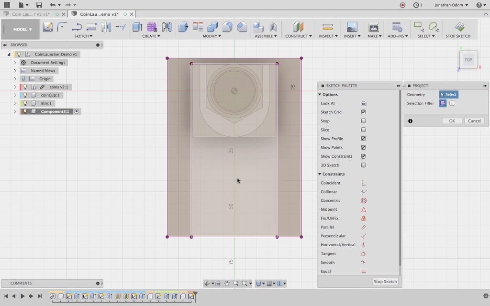Click Cancel in the Project dialog
Viewport: 490px width, 306px height.
pyautogui.click(x=474, y=121)
